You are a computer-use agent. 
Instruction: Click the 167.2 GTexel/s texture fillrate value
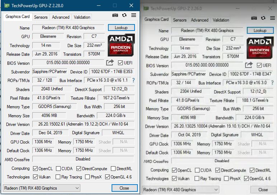click(x=116, y=98)
